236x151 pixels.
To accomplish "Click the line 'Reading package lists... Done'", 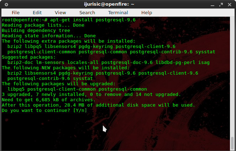I will 43,25.
